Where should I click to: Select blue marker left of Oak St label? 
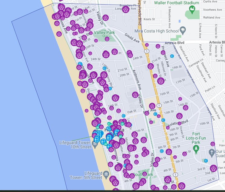(x=124, y=116)
